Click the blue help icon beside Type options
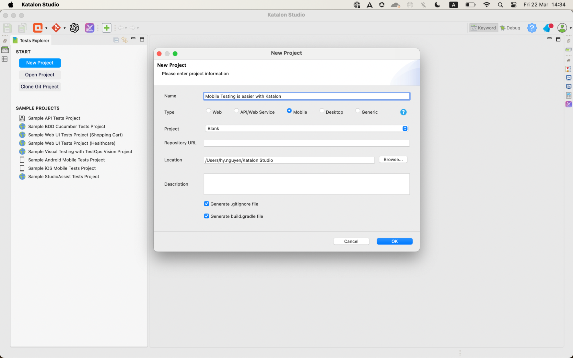This screenshot has width=573, height=358. pyautogui.click(x=403, y=112)
